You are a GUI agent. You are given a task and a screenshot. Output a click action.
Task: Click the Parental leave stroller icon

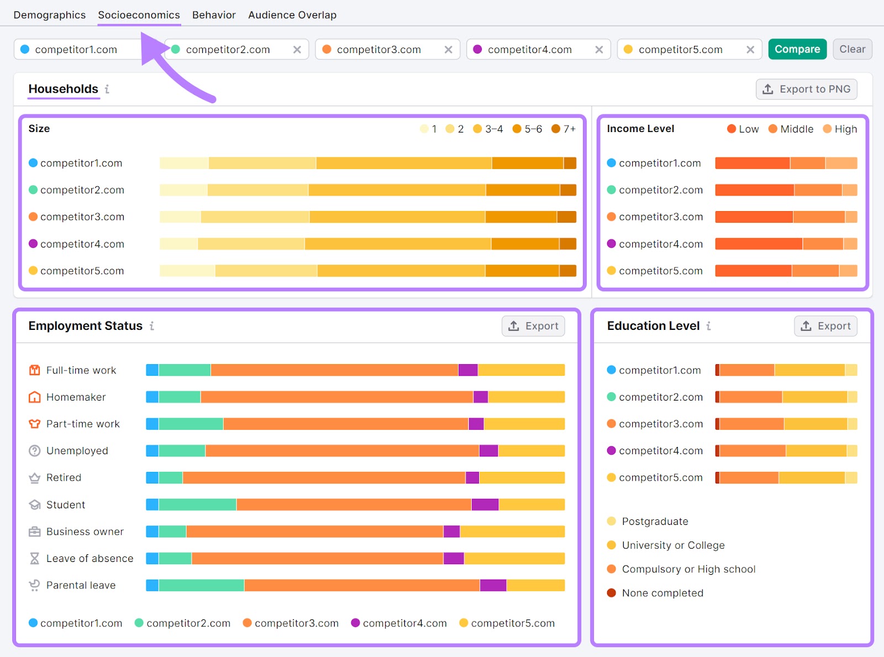coord(34,585)
